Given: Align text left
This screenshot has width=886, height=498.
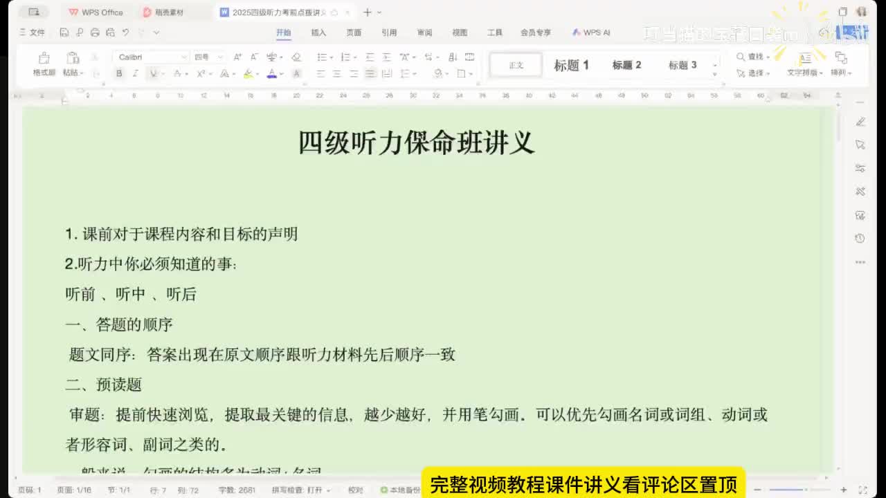Looking at the screenshot, I should click(x=320, y=73).
